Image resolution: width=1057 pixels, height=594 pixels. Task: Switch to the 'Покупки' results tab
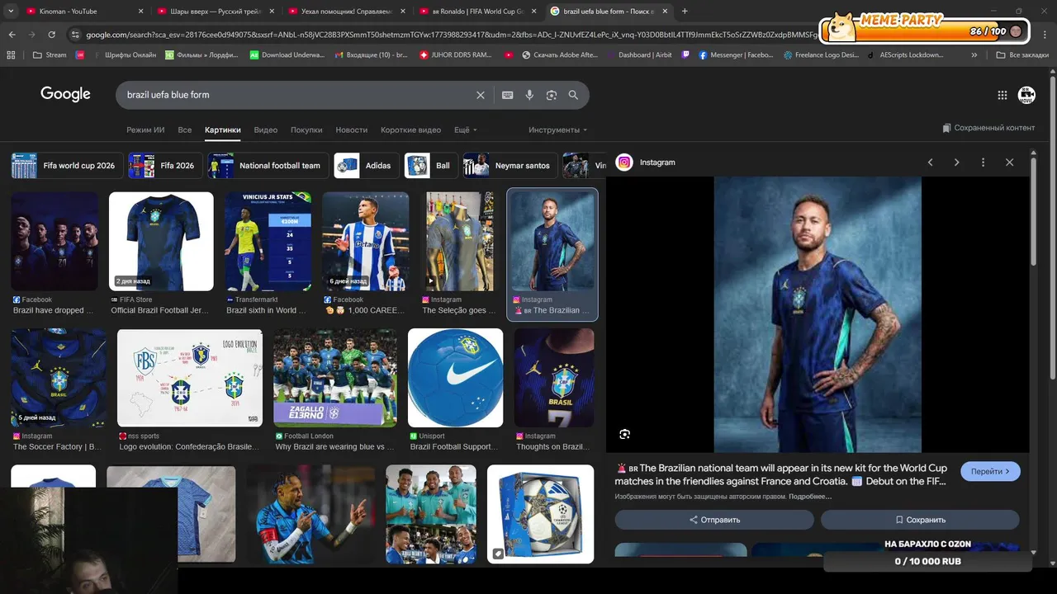(306, 130)
